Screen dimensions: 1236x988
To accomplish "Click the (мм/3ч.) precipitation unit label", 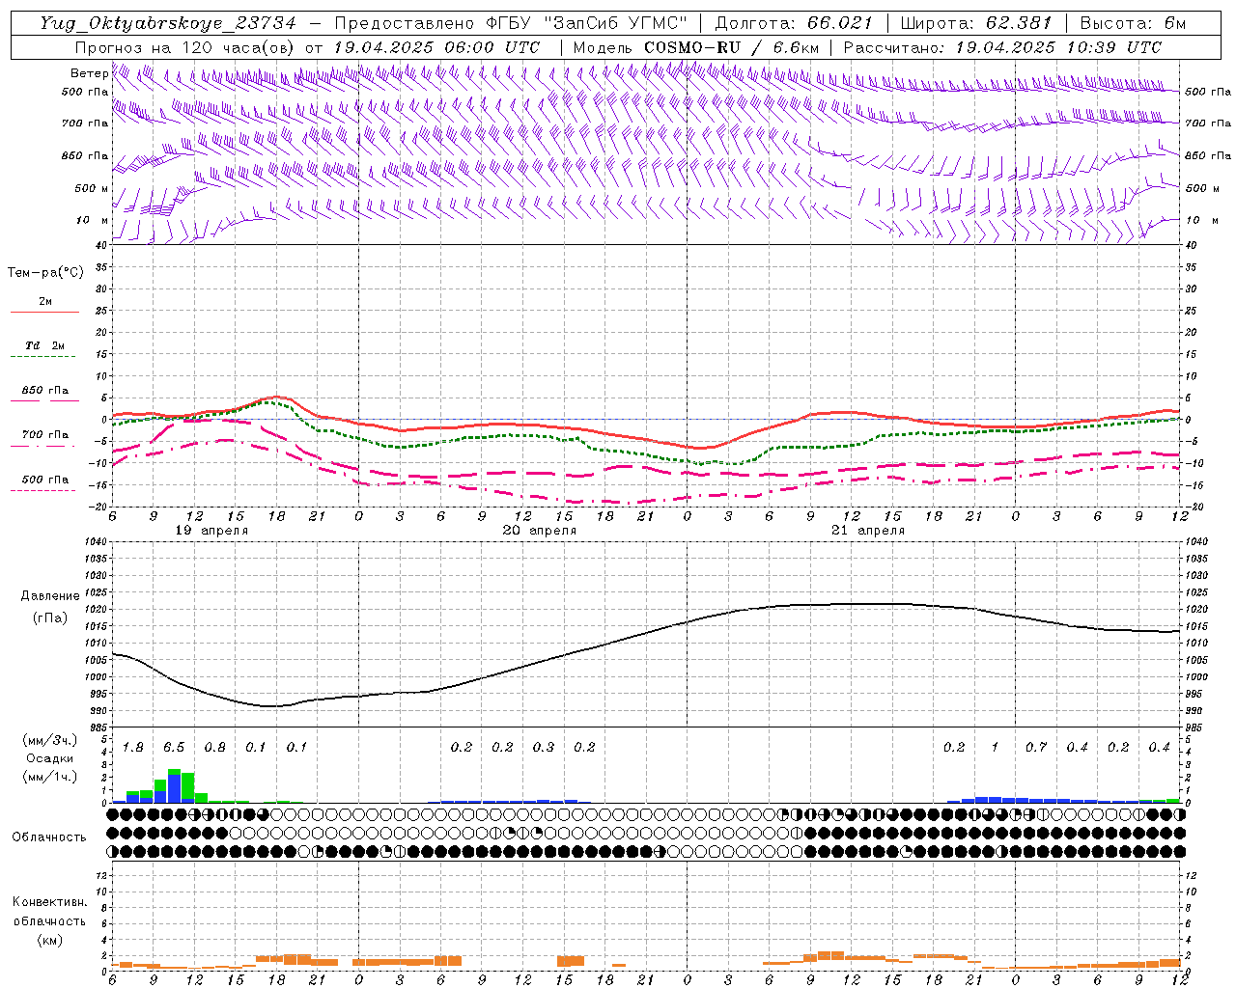I will click(49, 740).
